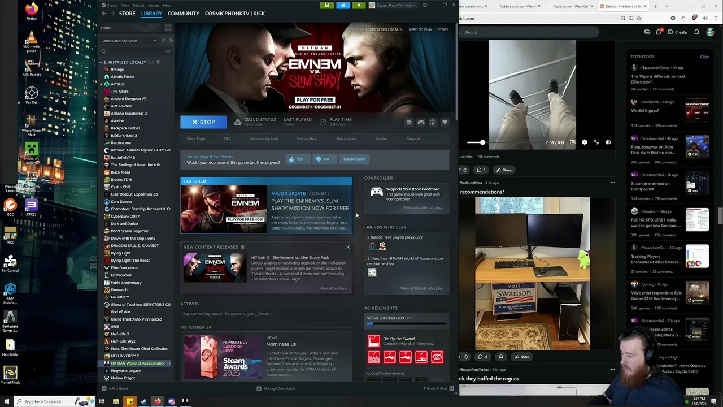Open controller layout icon for Hitman

421,122
